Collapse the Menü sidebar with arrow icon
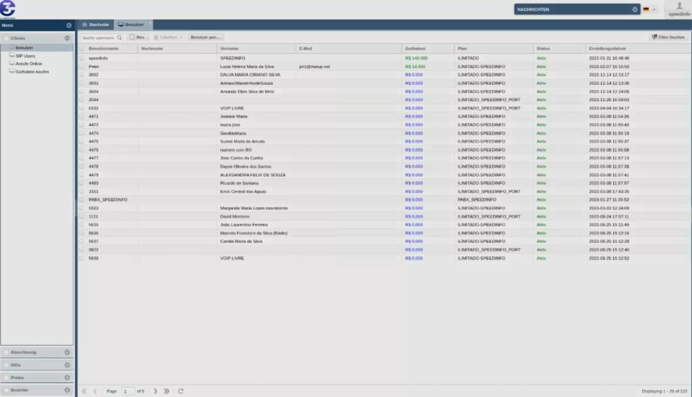692x397 pixels. click(69, 25)
